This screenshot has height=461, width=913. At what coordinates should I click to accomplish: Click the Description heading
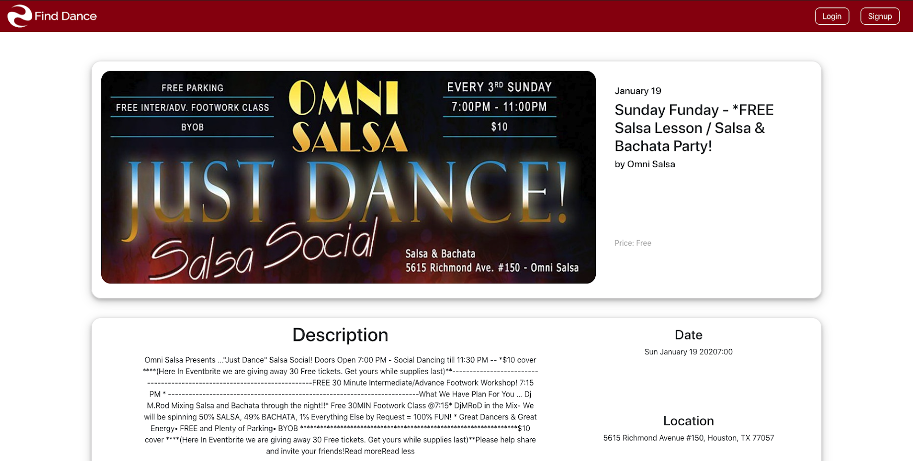(x=340, y=335)
